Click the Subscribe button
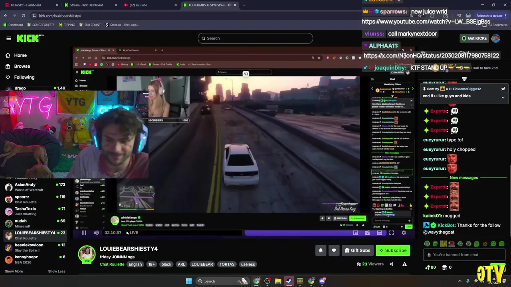Screen dimensions: 511x287 point(393,250)
